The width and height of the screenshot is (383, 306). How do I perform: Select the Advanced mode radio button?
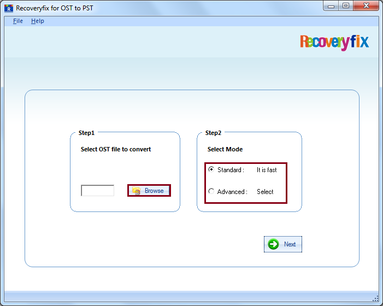coord(211,191)
